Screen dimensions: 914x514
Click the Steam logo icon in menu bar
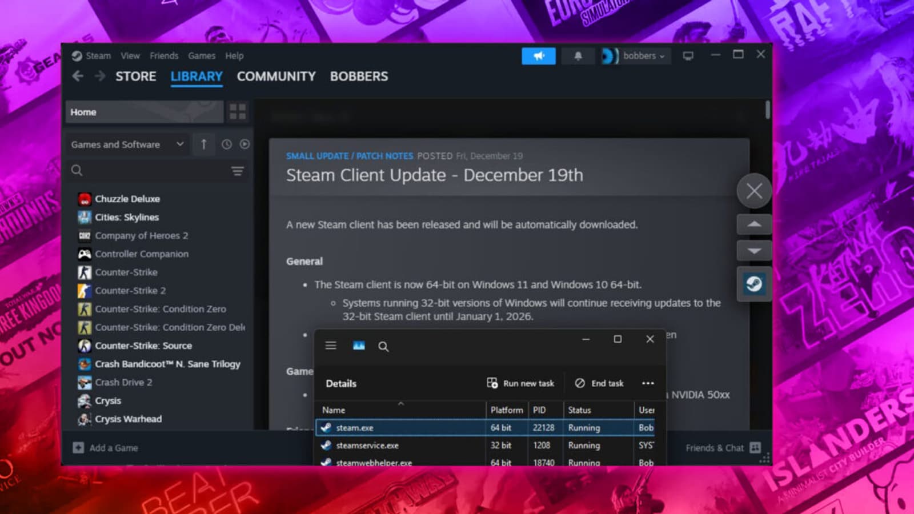click(x=77, y=56)
